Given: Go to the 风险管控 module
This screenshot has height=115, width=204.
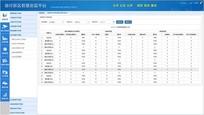Looking at the screenshot, I should (x=5, y=50).
